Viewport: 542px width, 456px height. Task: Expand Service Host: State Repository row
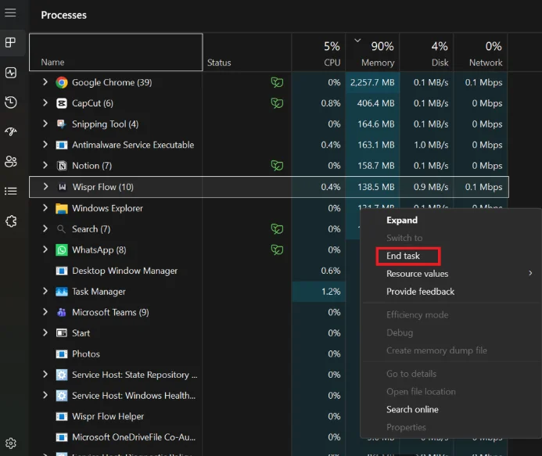[45, 374]
